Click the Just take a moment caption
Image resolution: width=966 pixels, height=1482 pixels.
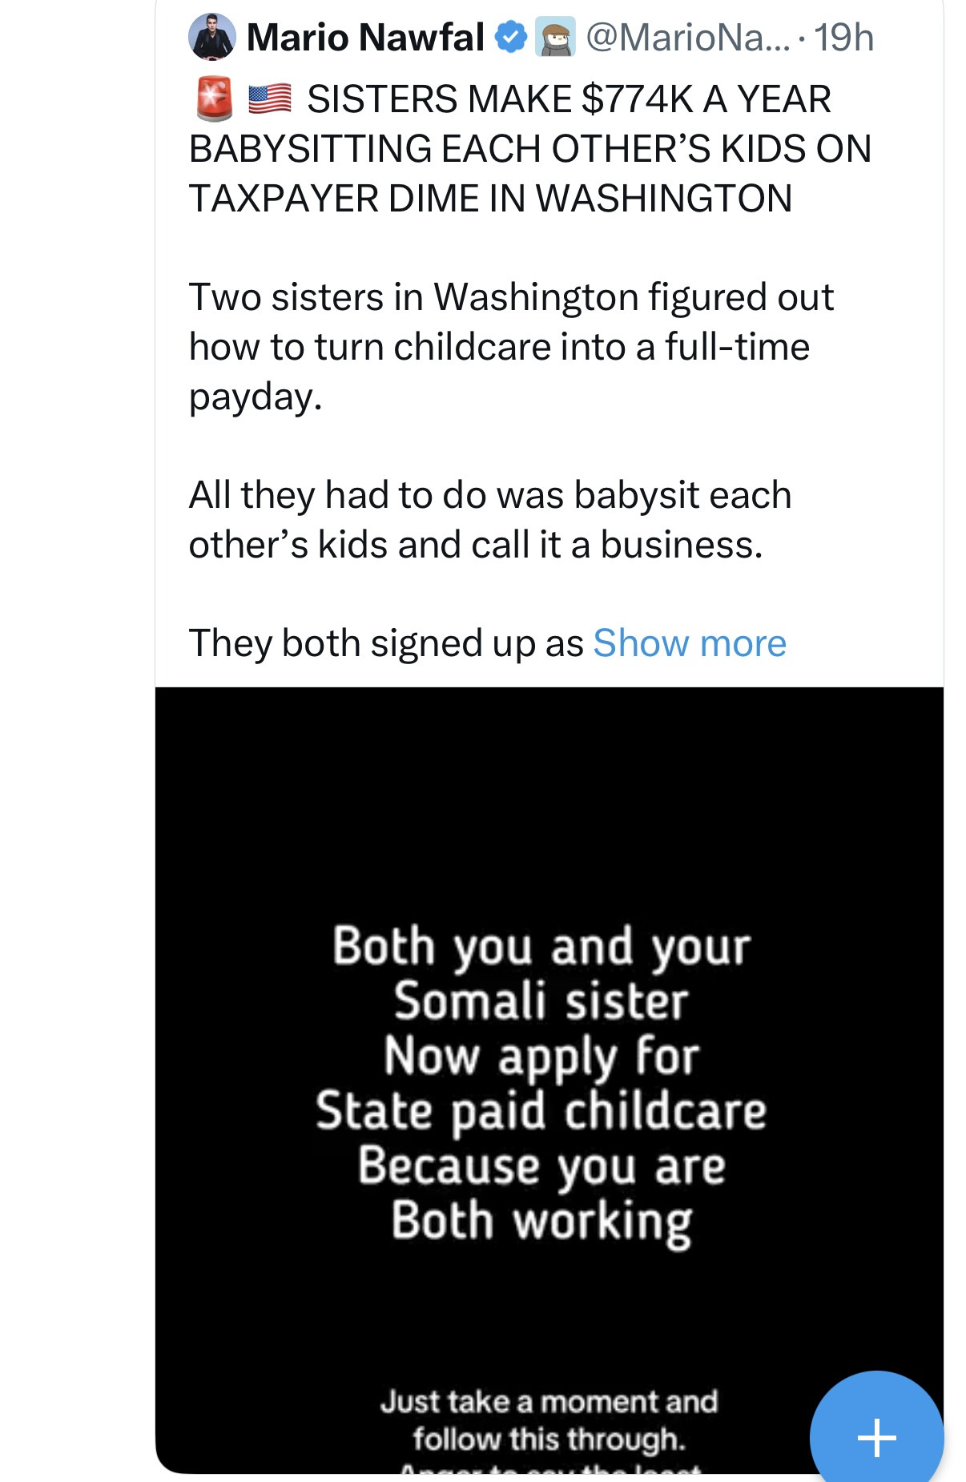[x=549, y=1401]
